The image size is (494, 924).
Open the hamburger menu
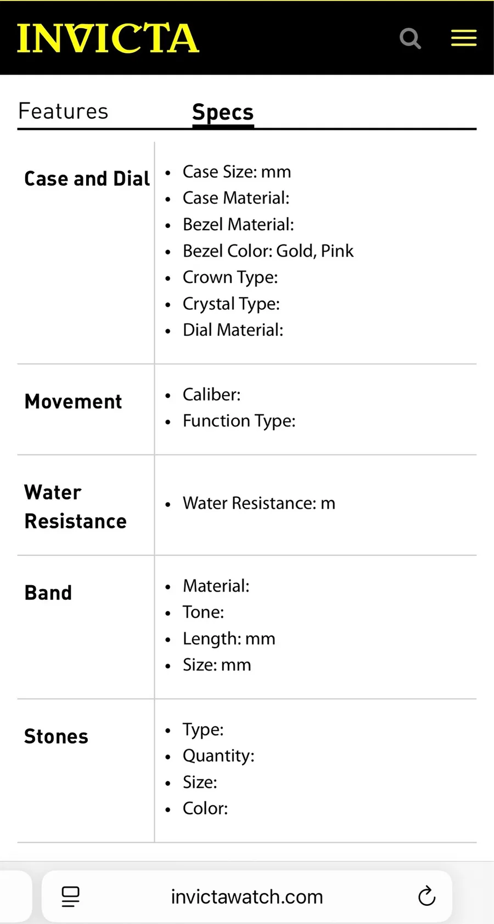tap(464, 38)
